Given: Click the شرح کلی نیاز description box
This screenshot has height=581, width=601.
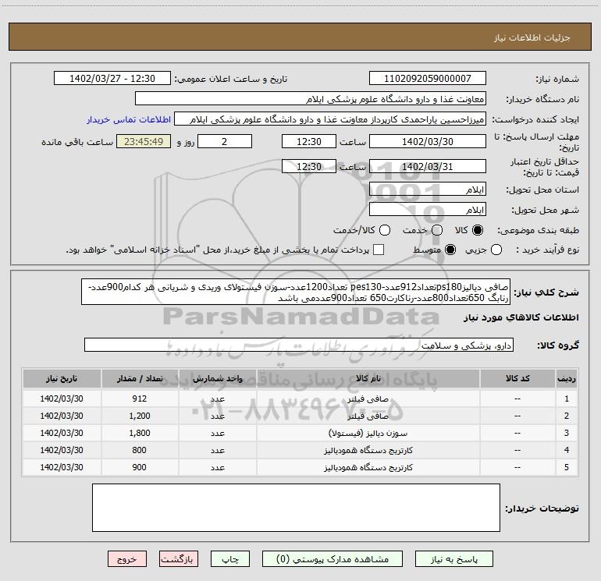Looking at the screenshot, I should pyautogui.click(x=296, y=292).
